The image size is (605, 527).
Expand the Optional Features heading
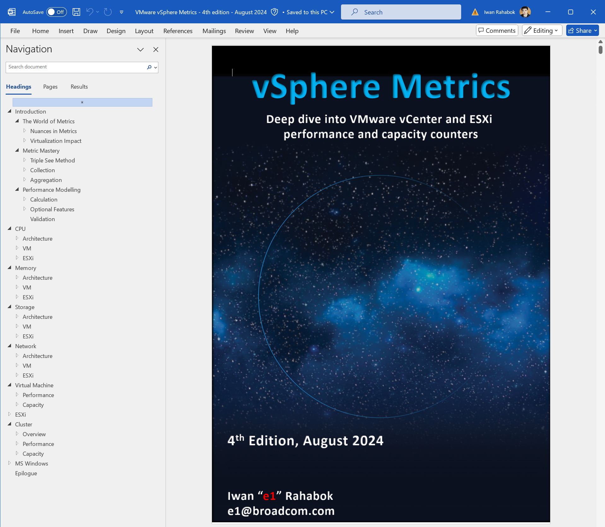tap(25, 209)
